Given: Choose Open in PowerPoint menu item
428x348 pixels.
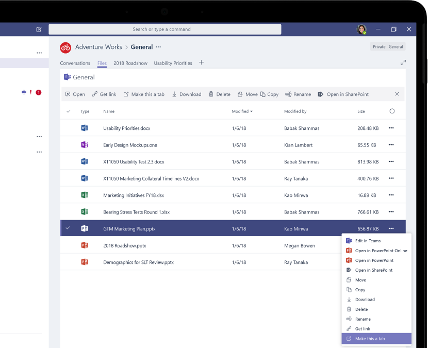Looking at the screenshot, I should (x=376, y=260).
